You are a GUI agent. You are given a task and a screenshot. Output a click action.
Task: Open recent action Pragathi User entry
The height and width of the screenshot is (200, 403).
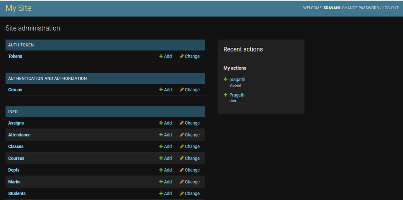click(237, 95)
